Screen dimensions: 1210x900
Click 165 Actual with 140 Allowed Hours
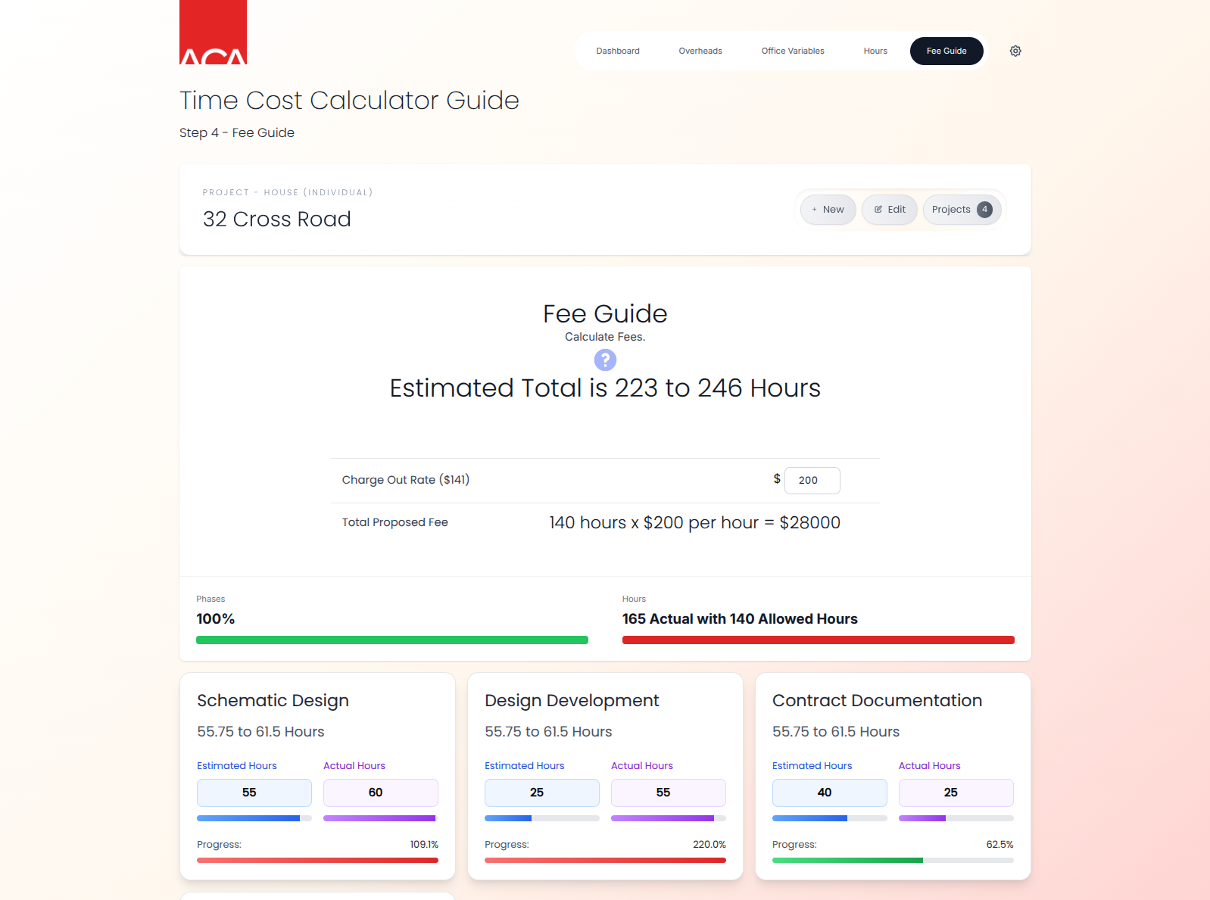tap(740, 619)
